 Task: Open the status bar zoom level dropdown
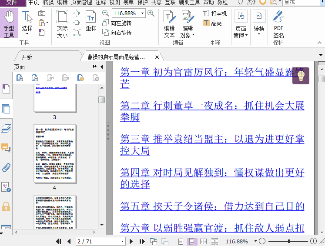[255, 241]
